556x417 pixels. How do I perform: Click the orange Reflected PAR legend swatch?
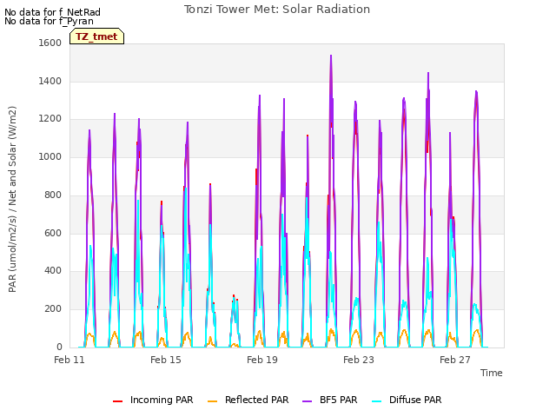212,401
